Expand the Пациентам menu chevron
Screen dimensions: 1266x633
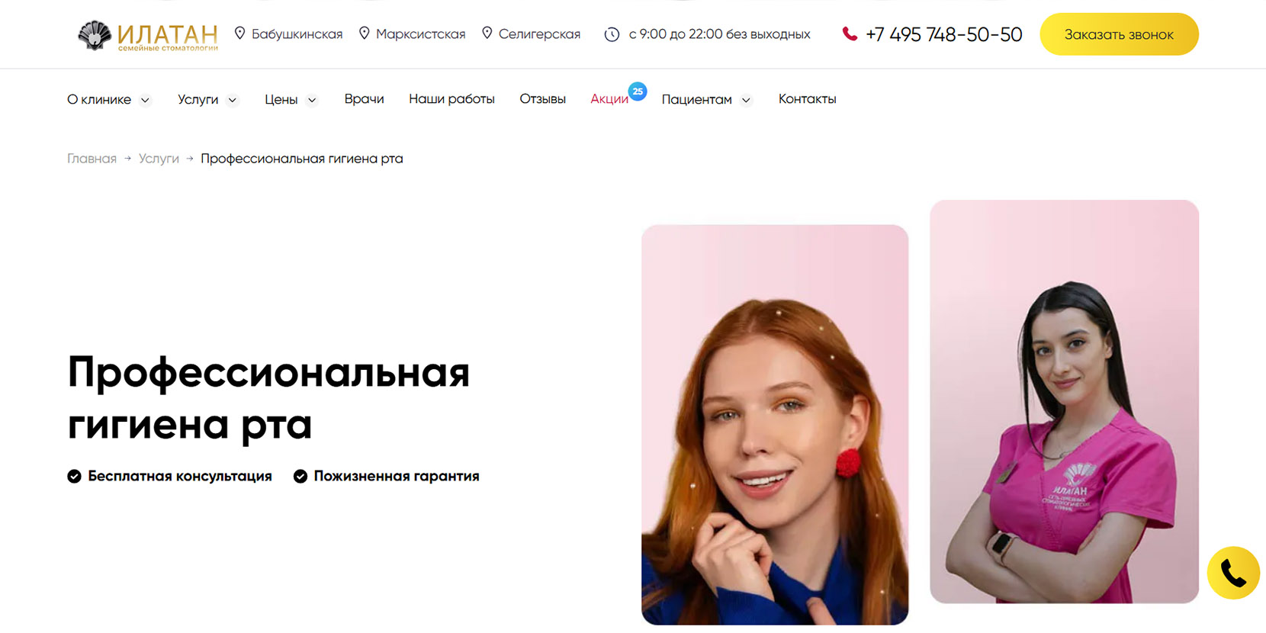coord(746,100)
